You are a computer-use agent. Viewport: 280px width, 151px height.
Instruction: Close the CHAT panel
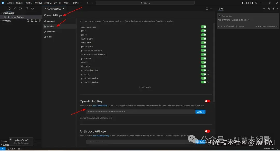[x=277, y=9]
